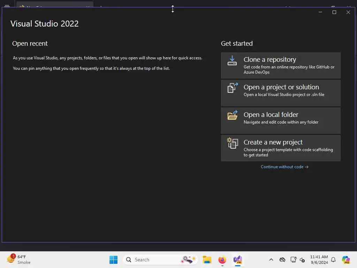Show hidden system tray icons
The image size is (357, 268).
pos(271,260)
